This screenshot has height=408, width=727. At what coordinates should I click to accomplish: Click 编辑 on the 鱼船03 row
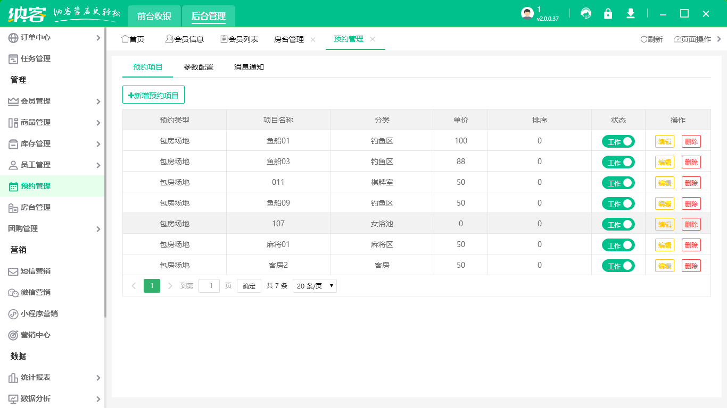pos(664,161)
